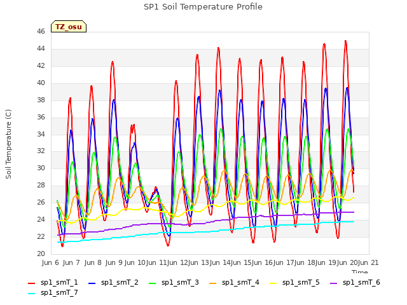The width and height of the screenshot is (407, 305).
Task: Click the green sp1_smT_3 legend swatch
Action: pyautogui.click(x=153, y=283)
